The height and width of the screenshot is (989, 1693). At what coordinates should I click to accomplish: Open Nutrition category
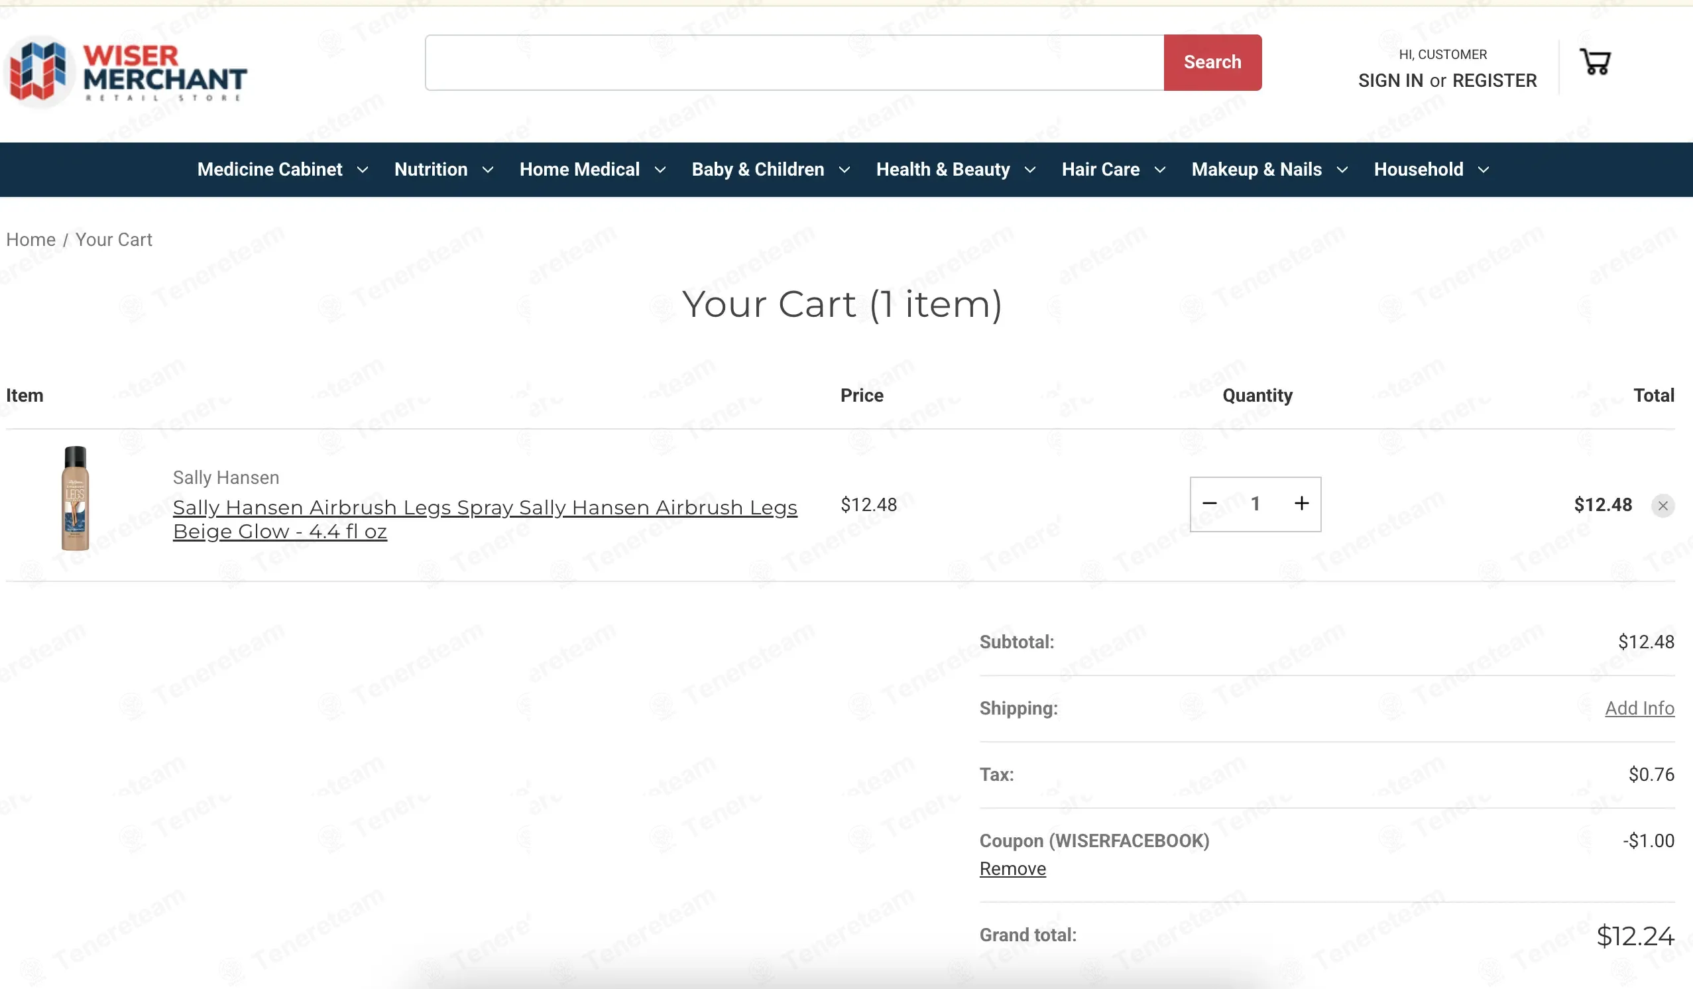pyautogui.click(x=431, y=169)
